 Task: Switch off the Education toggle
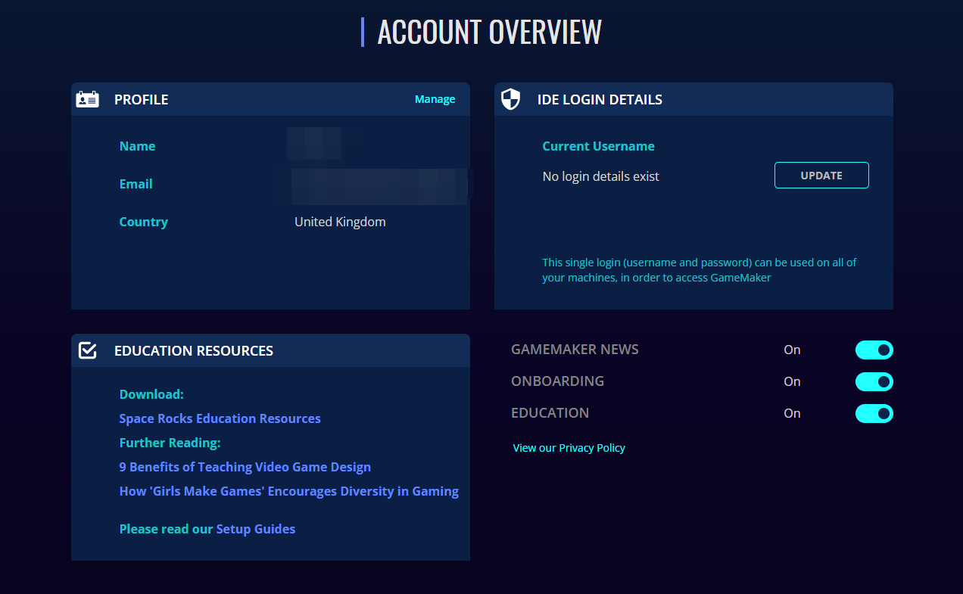point(874,413)
